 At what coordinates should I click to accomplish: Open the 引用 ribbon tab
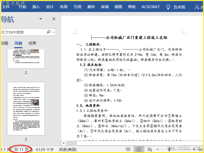coord(78,7)
